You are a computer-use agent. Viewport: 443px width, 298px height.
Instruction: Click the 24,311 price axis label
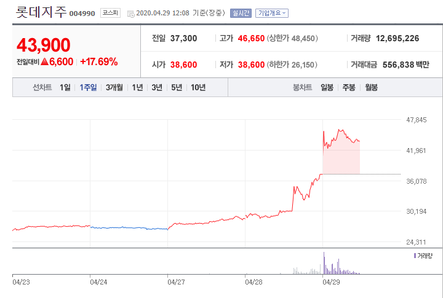tap(416, 242)
